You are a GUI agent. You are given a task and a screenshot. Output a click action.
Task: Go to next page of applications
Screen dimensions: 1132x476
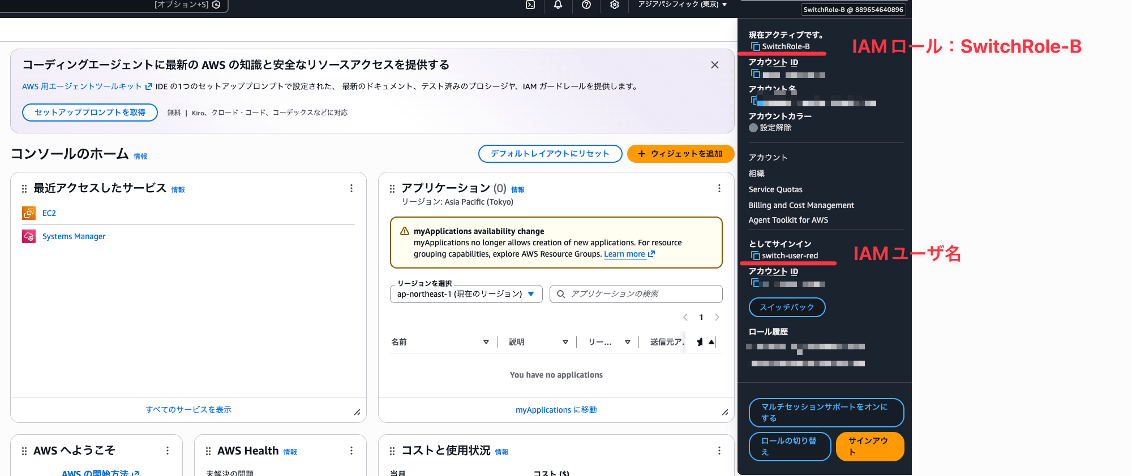point(717,317)
